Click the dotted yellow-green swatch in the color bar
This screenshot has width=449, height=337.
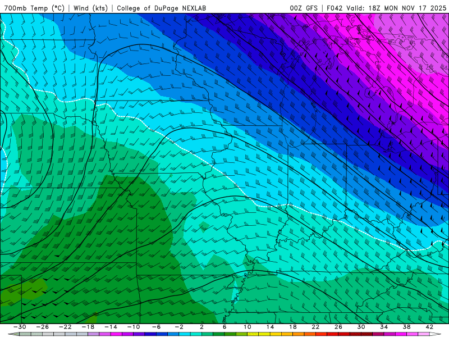click(x=253, y=334)
